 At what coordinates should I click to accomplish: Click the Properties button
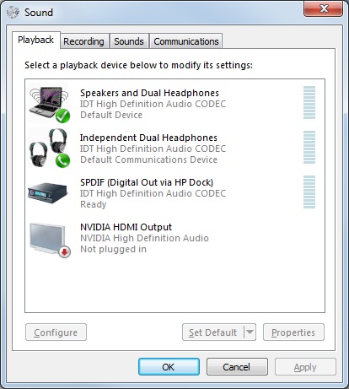pyautogui.click(x=293, y=332)
